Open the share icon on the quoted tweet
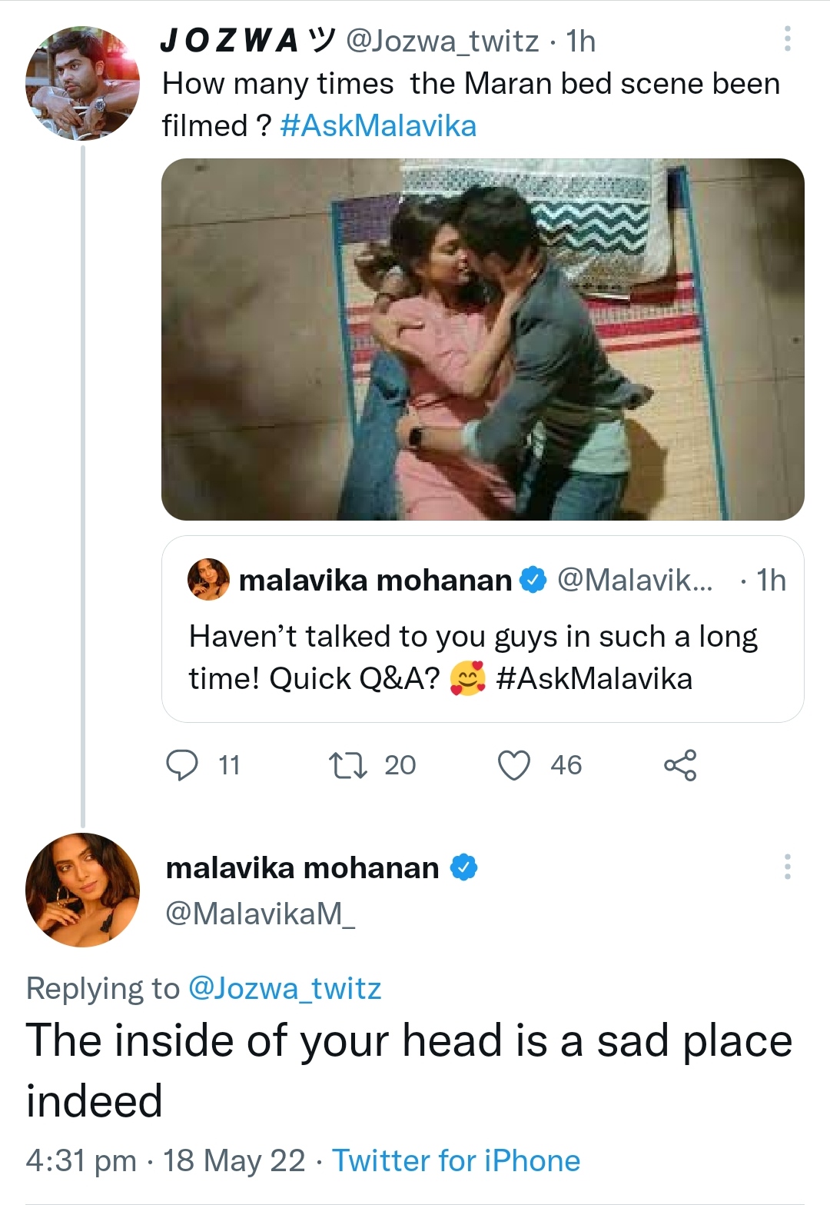 pyautogui.click(x=681, y=764)
